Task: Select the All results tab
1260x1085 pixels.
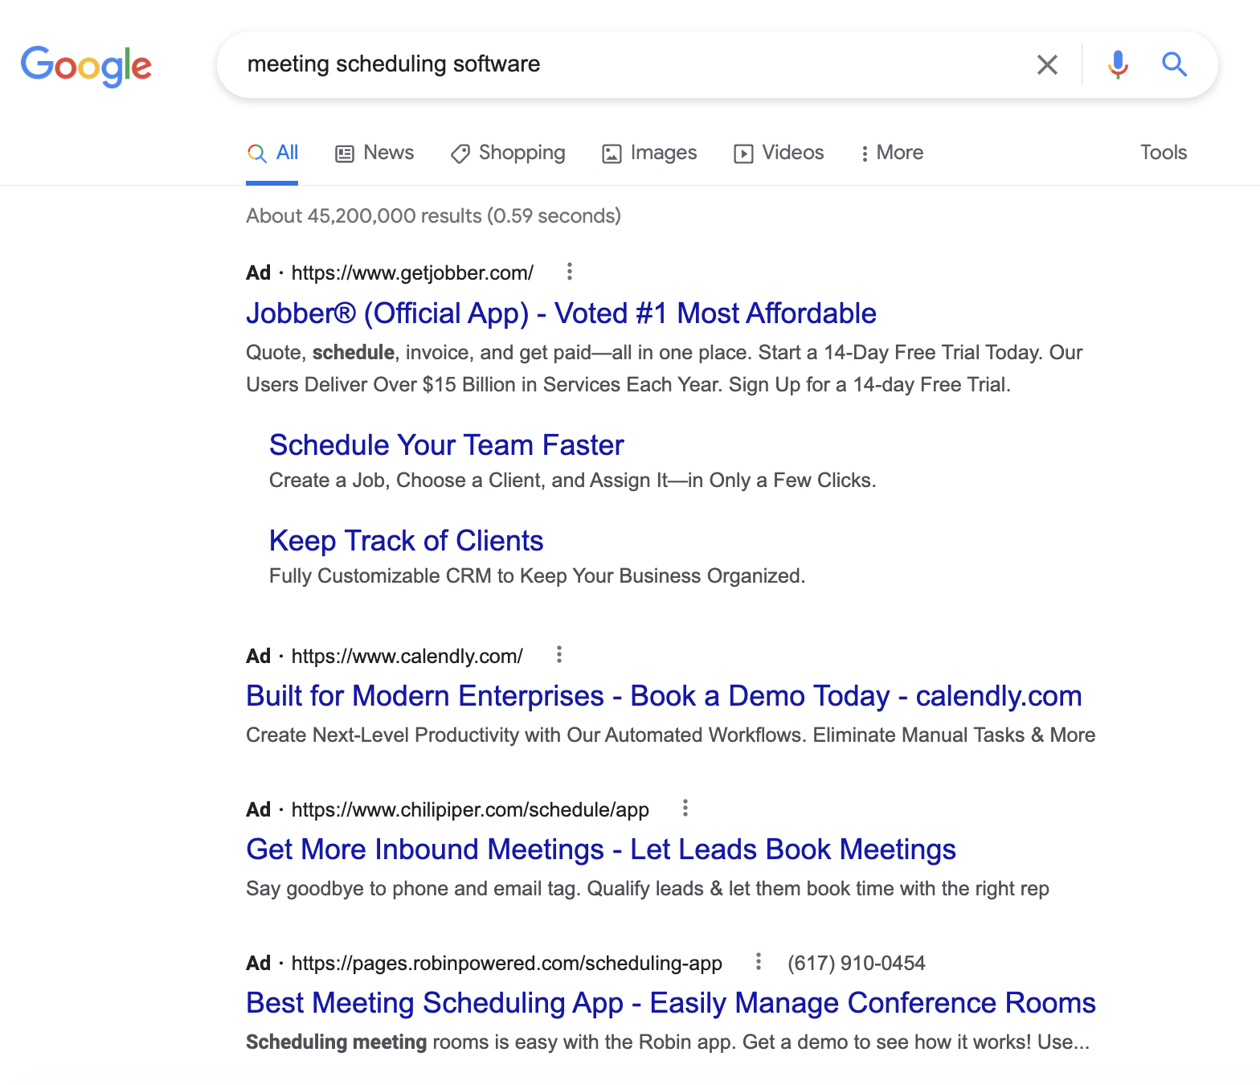Action: (x=272, y=153)
